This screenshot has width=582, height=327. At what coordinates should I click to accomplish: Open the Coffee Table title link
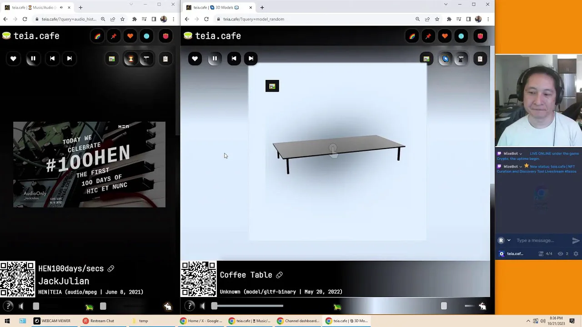coord(246,275)
